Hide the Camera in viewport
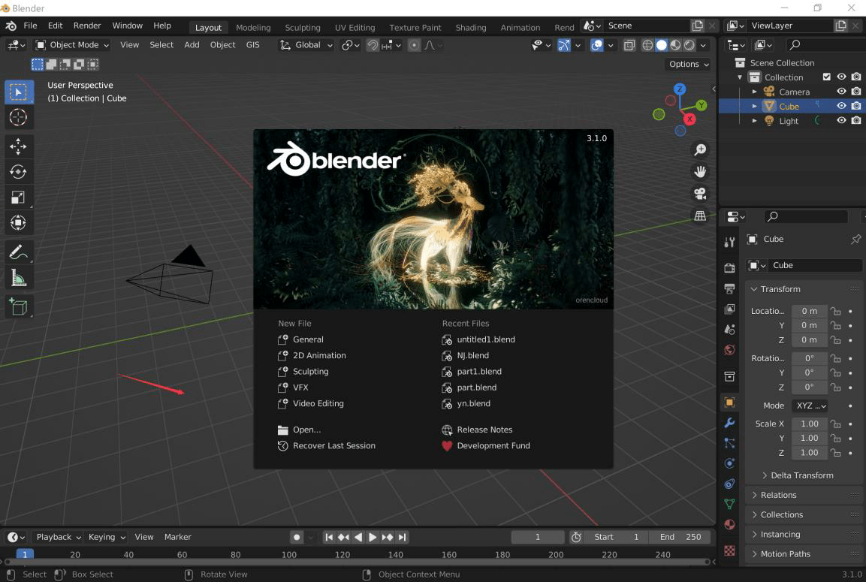The image size is (866, 582). 841,92
